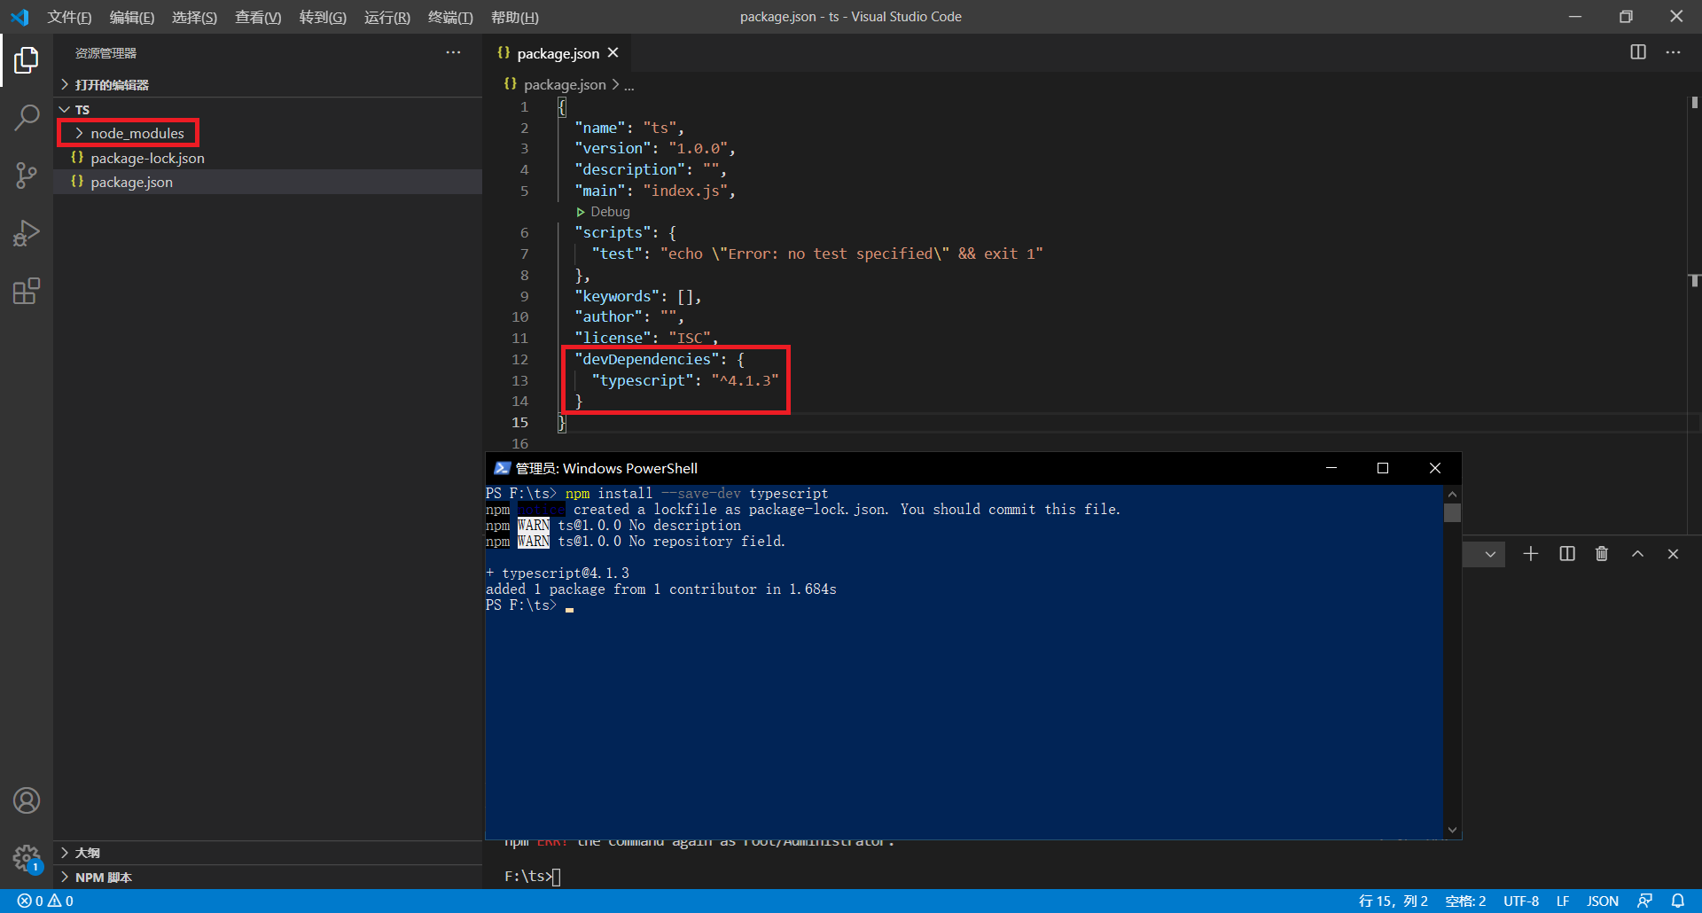The width and height of the screenshot is (1702, 913).
Task: Click the "typescript" dependency line in editor
Action: click(x=685, y=380)
